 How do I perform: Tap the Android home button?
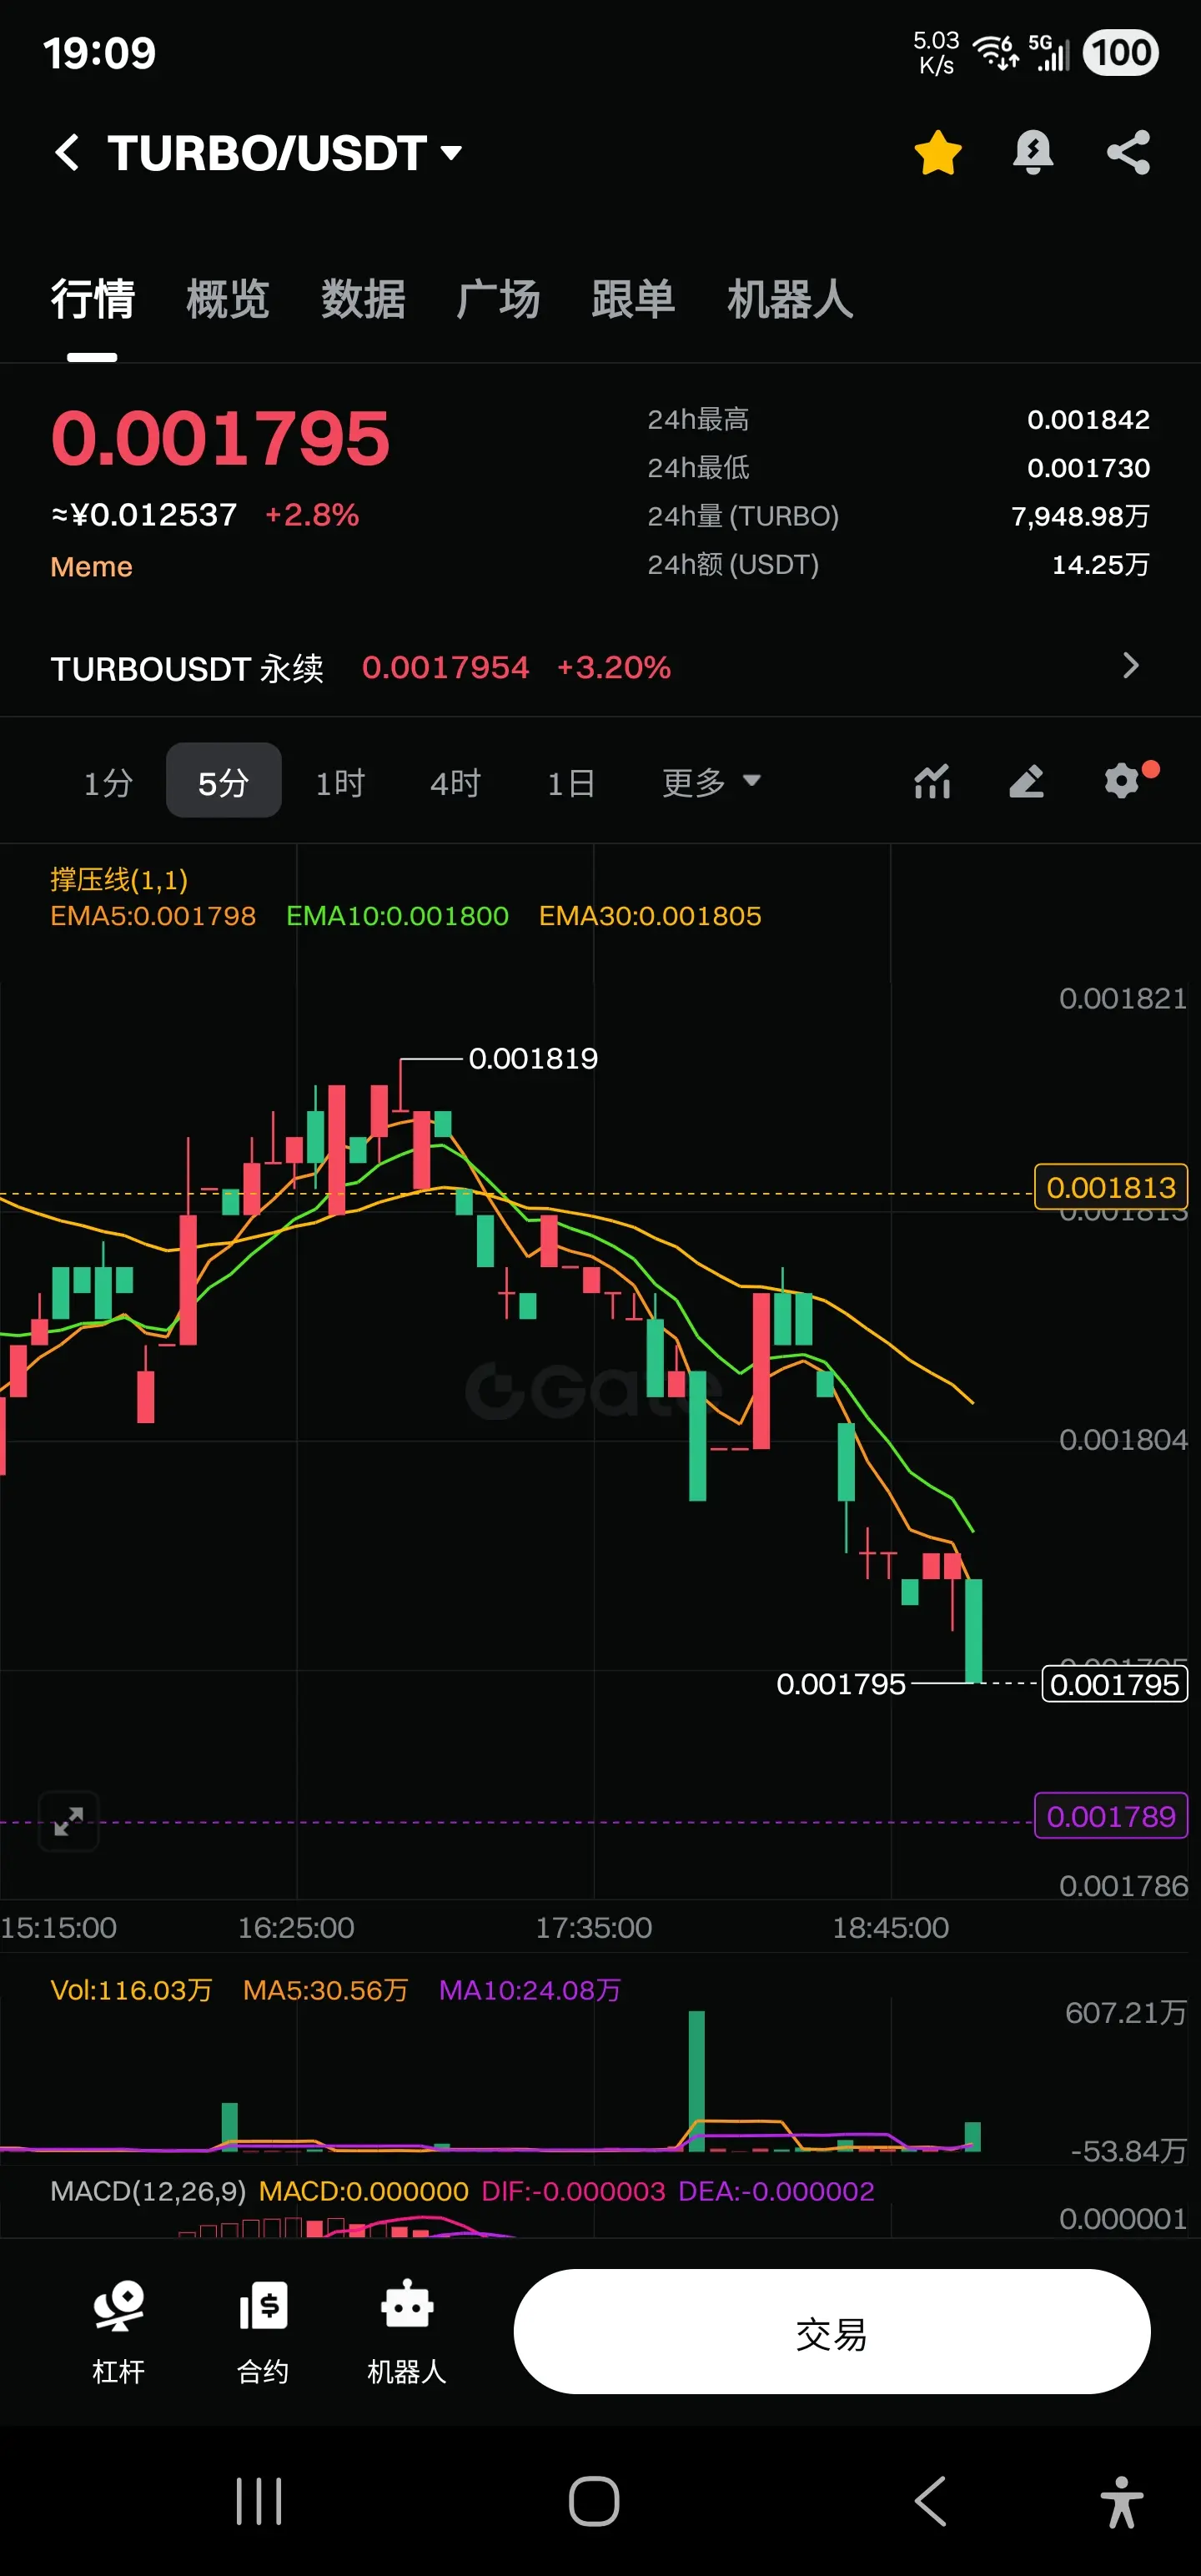(x=594, y=2502)
